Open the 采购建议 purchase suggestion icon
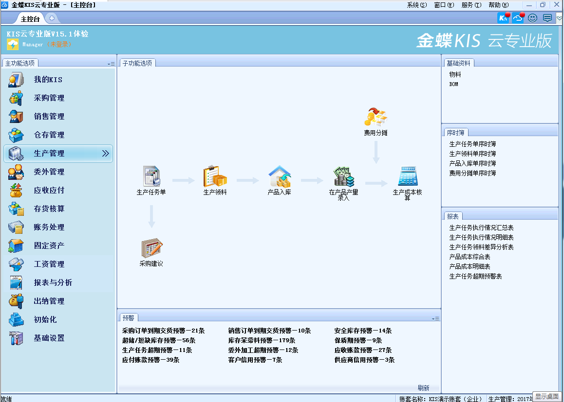The image size is (564, 402). [x=151, y=248]
